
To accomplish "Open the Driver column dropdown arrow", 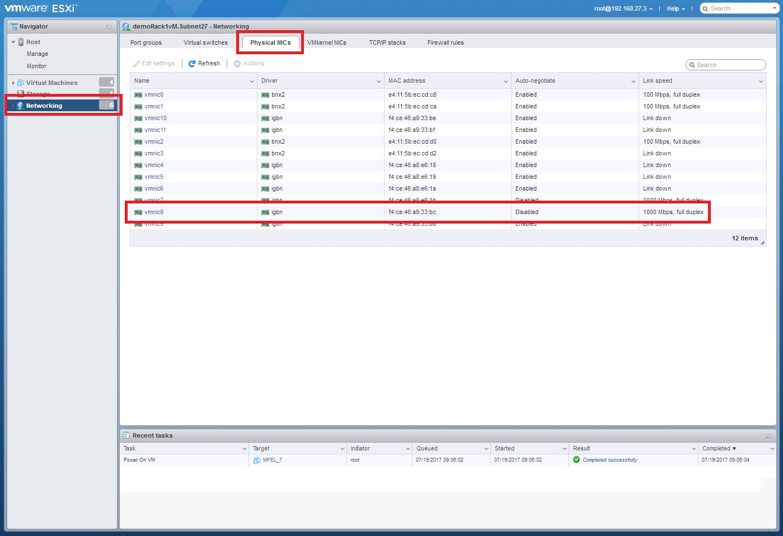I will coord(379,82).
